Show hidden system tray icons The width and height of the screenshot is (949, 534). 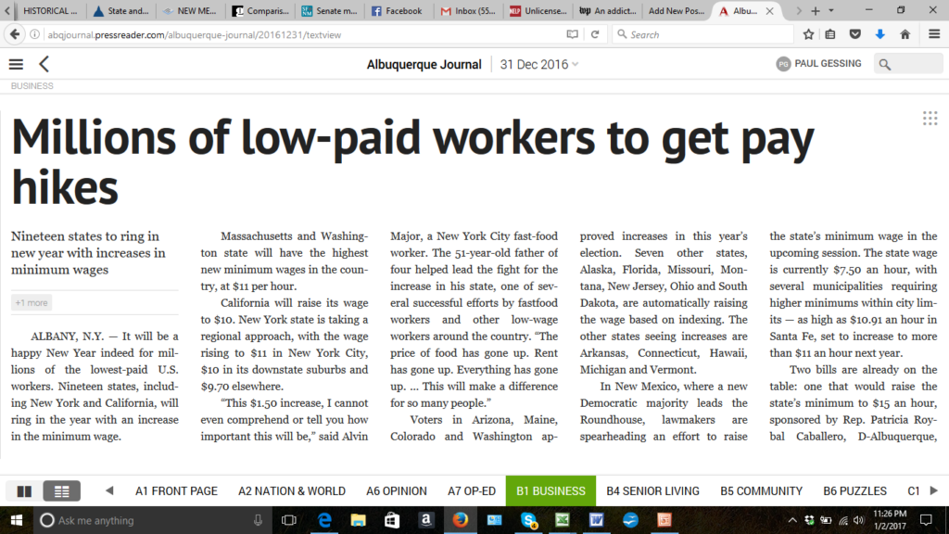click(792, 520)
